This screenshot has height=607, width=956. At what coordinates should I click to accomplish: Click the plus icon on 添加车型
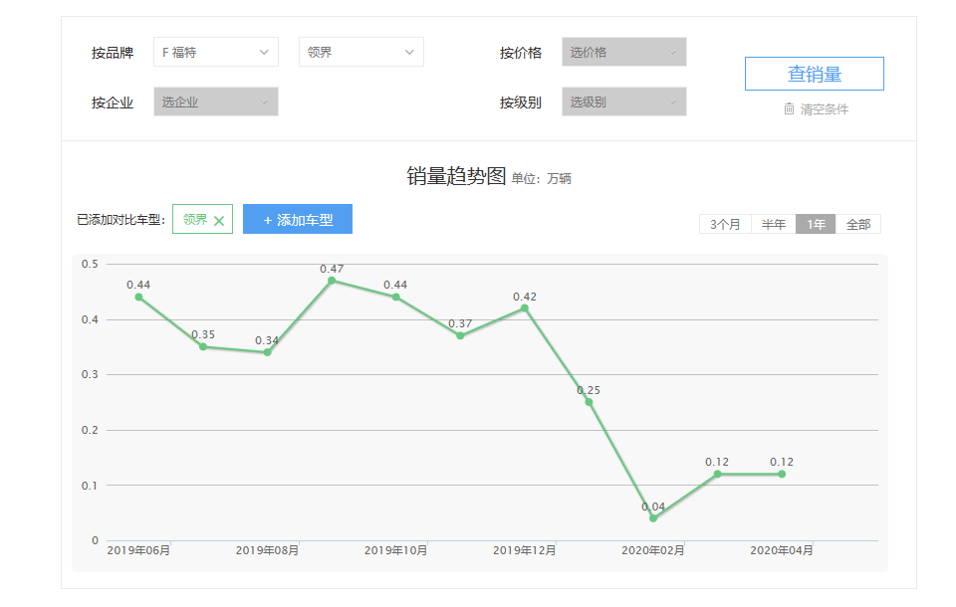tap(268, 220)
